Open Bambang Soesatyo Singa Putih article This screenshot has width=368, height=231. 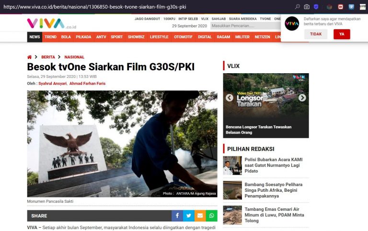point(274,190)
